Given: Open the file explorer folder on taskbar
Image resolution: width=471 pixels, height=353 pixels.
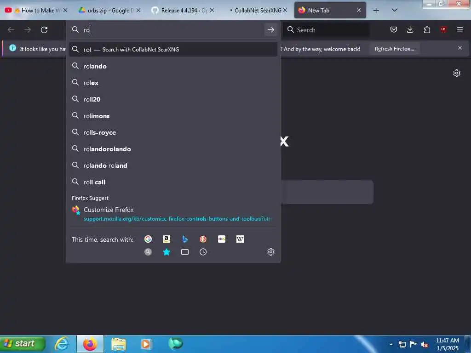Looking at the screenshot, I should (118, 344).
